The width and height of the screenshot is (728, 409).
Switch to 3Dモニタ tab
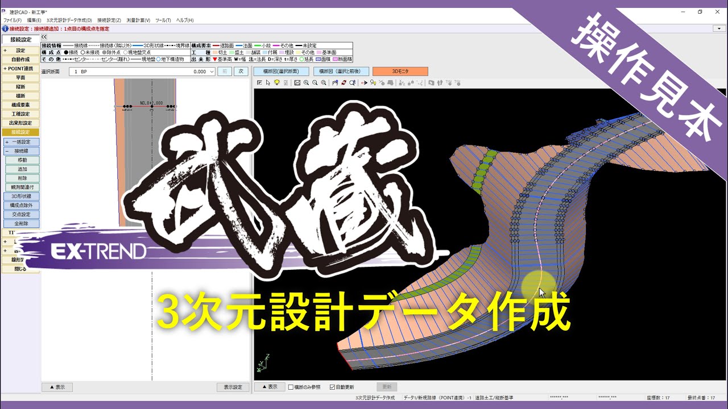[400, 72]
